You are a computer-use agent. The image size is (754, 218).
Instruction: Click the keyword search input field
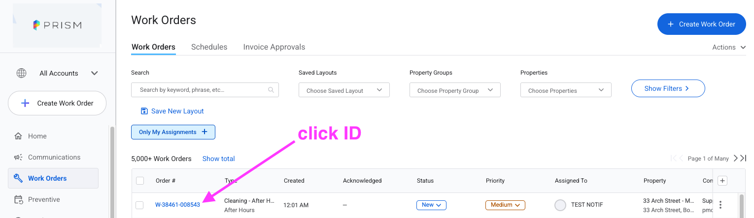(205, 90)
